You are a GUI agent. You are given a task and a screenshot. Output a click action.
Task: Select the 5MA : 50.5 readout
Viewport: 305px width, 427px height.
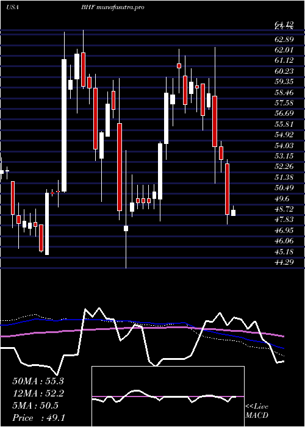[35, 406]
